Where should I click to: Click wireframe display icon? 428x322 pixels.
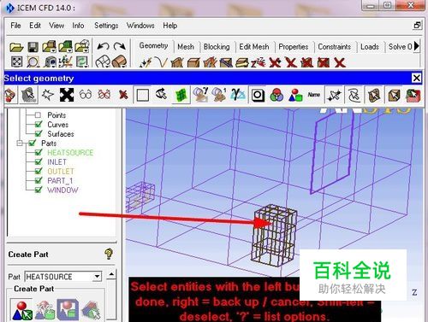103,61
